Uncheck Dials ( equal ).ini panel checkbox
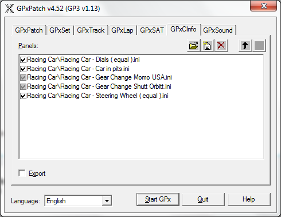Screen dimensions: 281x217 coord(23,60)
